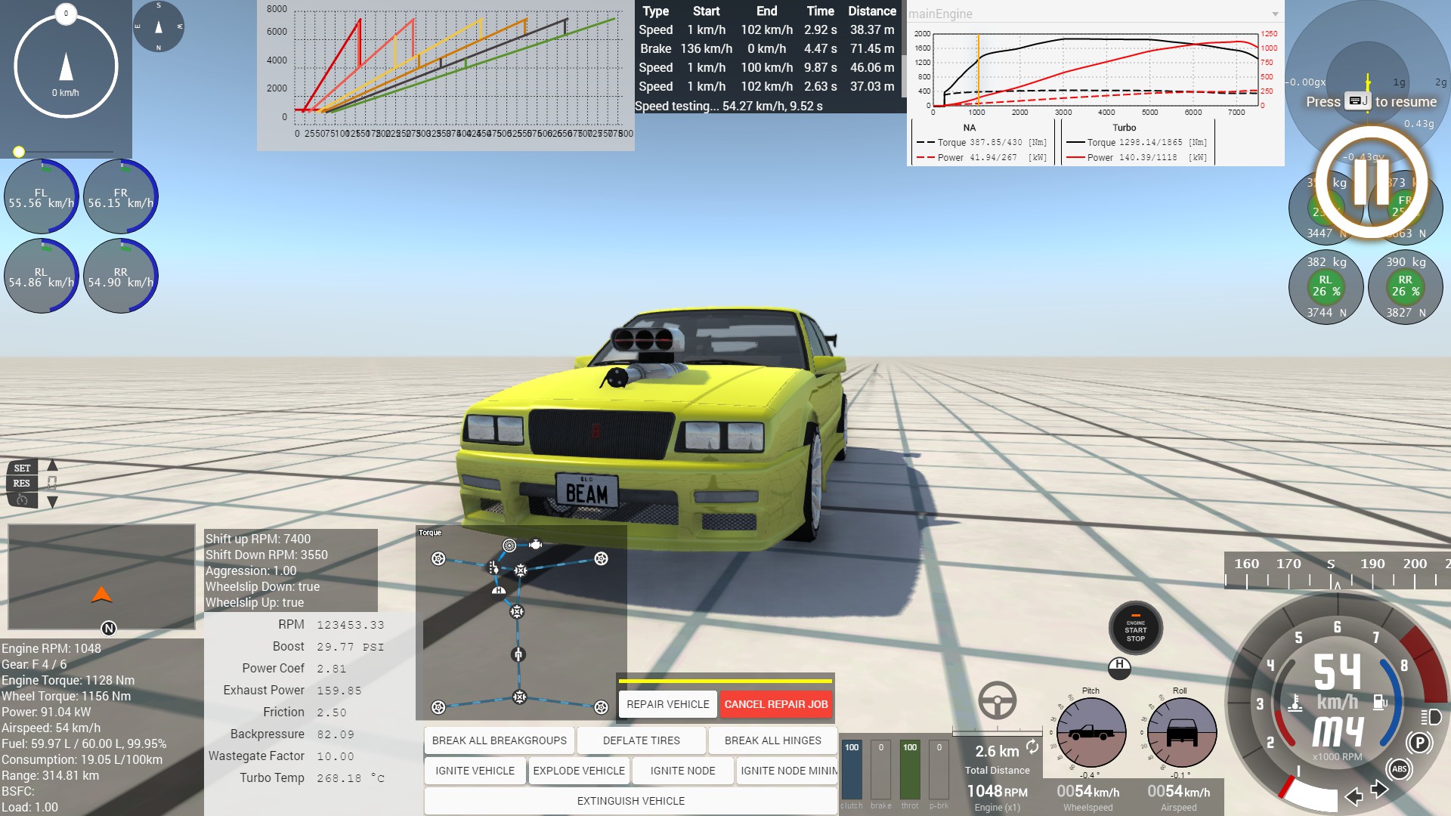Click the H transfer case icon in diagram
Image resolution: width=1451 pixels, height=816 pixels.
point(499,590)
